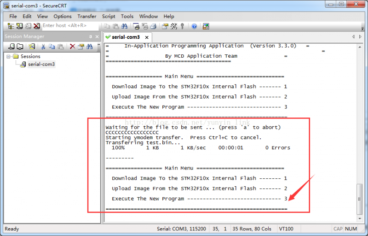The height and width of the screenshot is (236, 368).
Task: Click 'Transferring test.bin...' terminal line
Action: point(143,143)
